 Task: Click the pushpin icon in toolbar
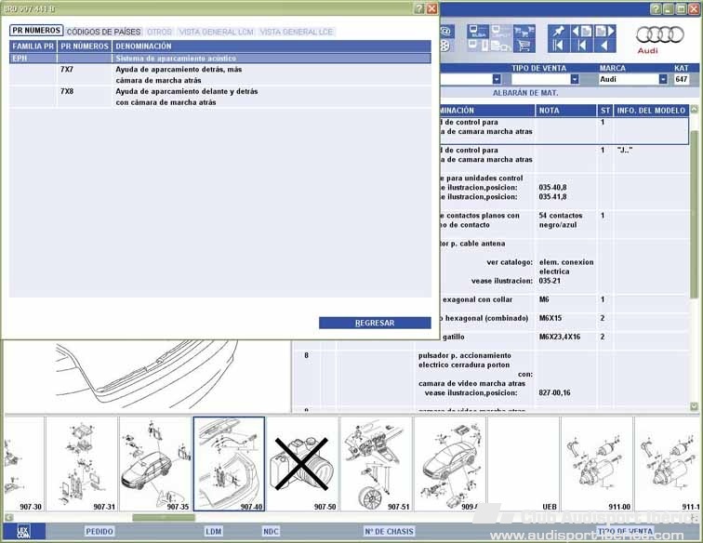pos(558,31)
